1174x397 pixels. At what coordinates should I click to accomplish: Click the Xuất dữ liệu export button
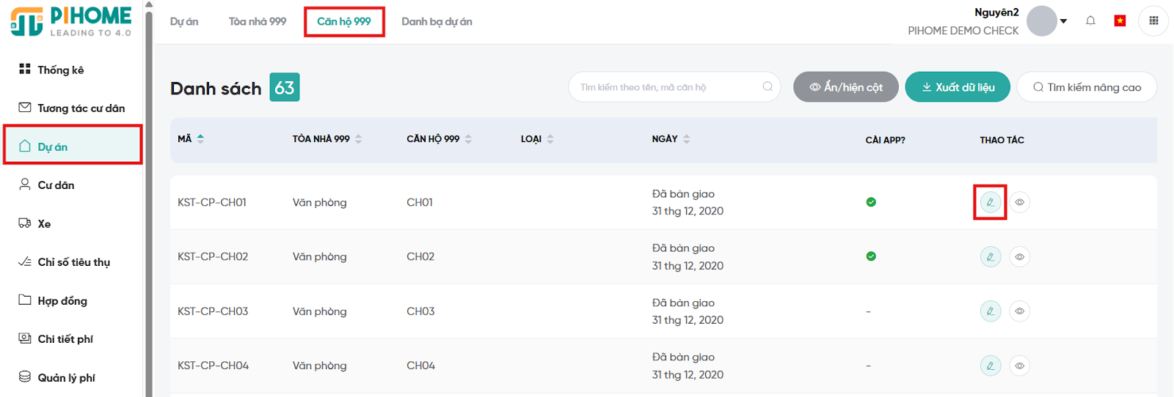(958, 87)
